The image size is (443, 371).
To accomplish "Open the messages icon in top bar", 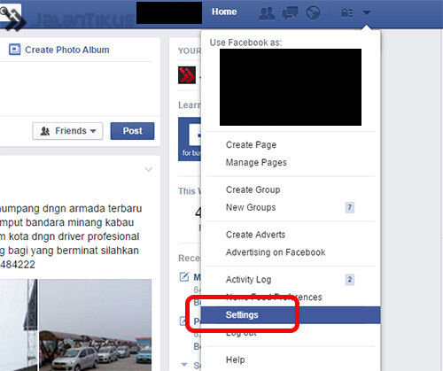I will (290, 12).
